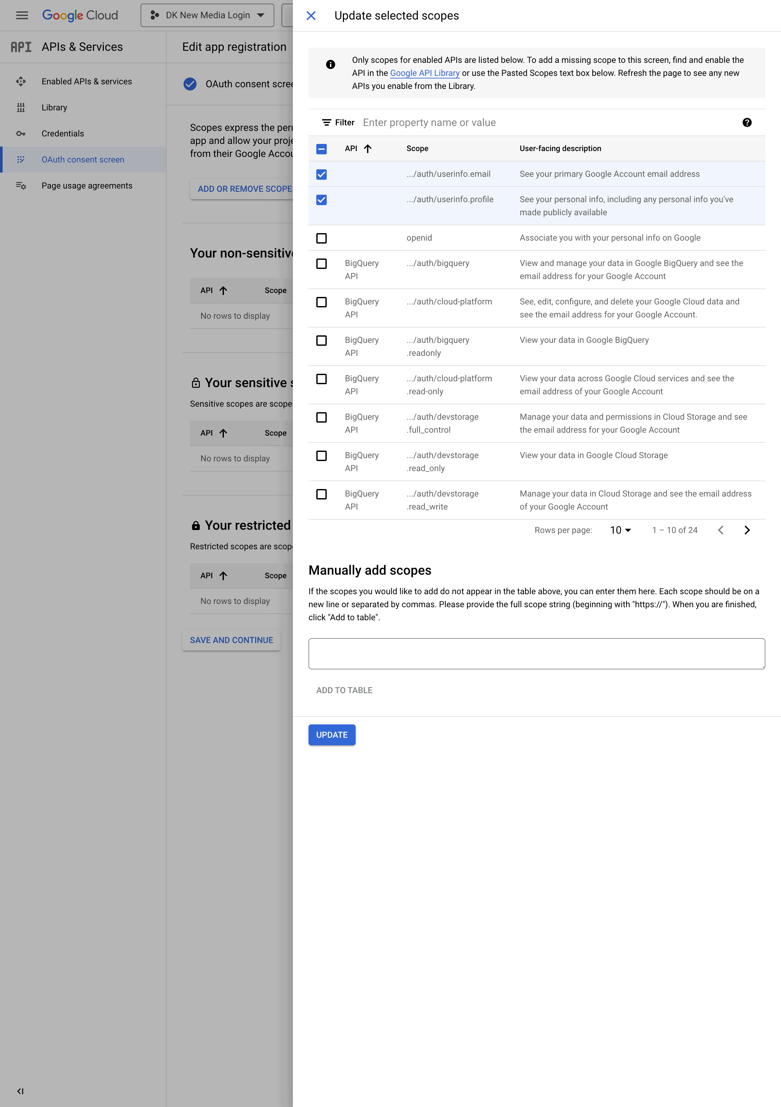Select the auth/bigquery scope checkbox
This screenshot has width=781, height=1107.
[322, 264]
